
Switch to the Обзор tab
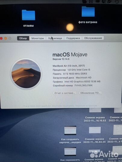[x=23, y=38]
